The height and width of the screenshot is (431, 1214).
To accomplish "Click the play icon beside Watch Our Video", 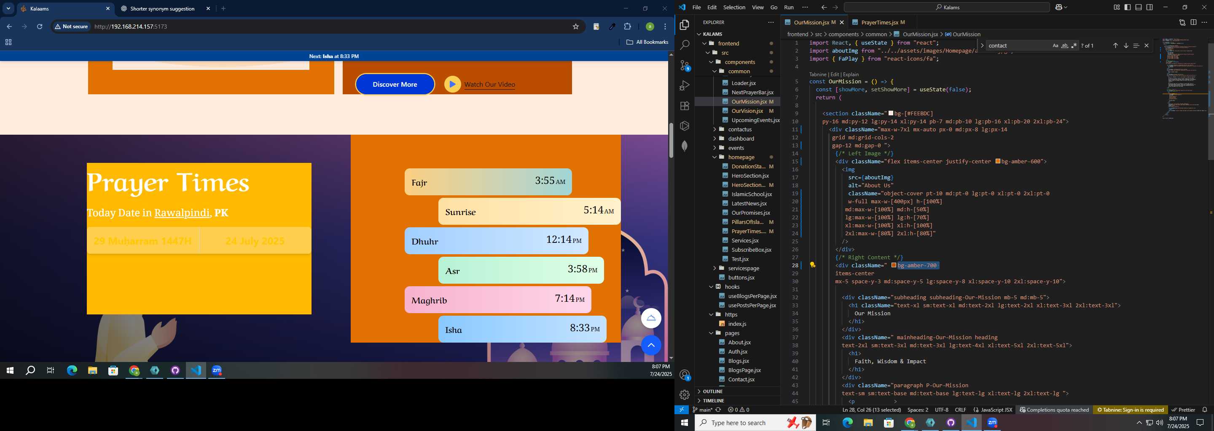I will click(452, 84).
